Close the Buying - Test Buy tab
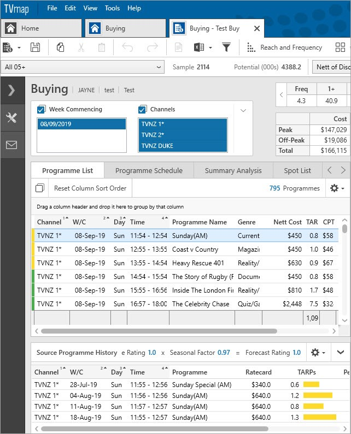This screenshot has height=434, width=351. 257,28
